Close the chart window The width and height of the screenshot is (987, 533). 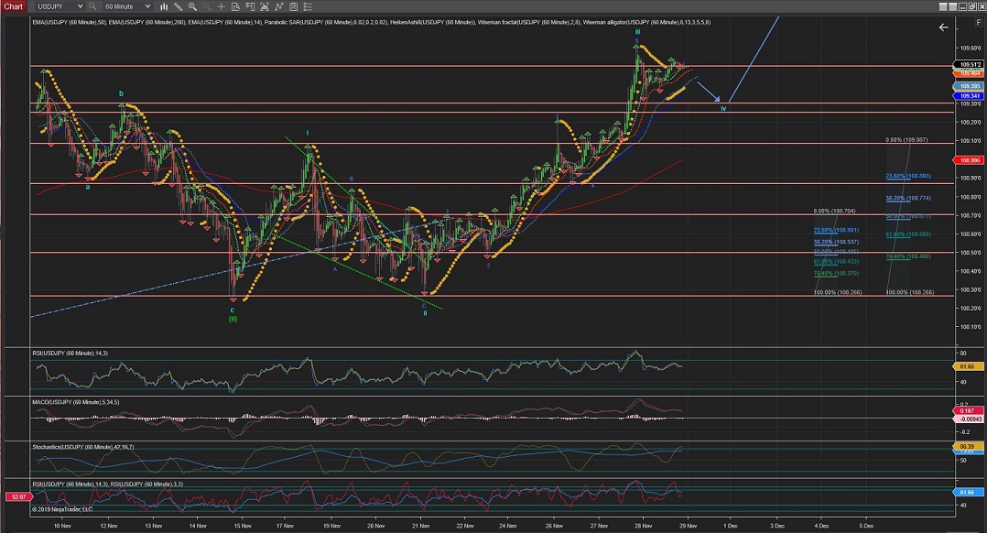(x=982, y=6)
